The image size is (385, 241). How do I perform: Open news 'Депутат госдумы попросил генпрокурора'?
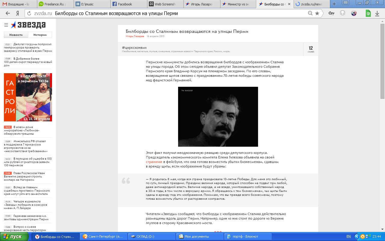28,48
